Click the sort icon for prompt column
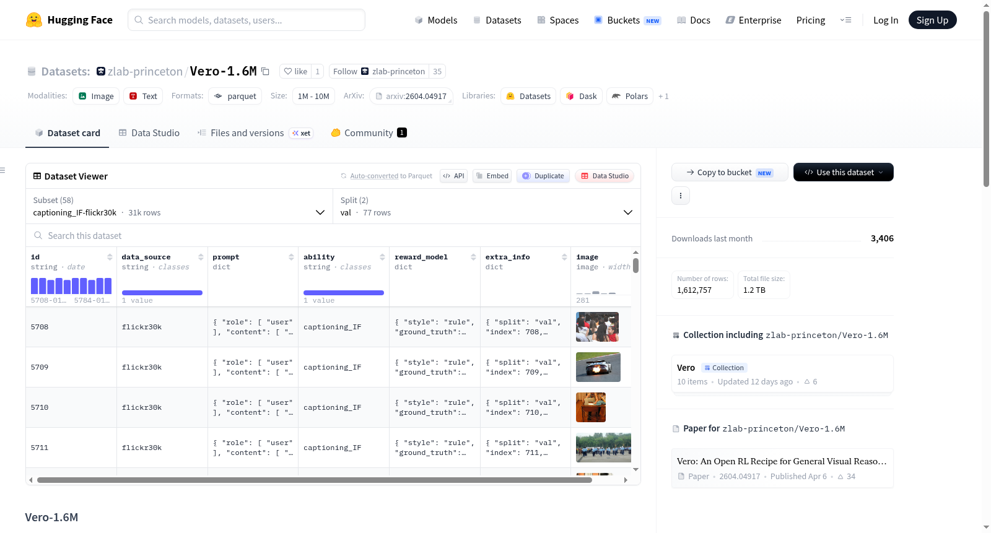Image resolution: width=991 pixels, height=533 pixels. [291, 257]
